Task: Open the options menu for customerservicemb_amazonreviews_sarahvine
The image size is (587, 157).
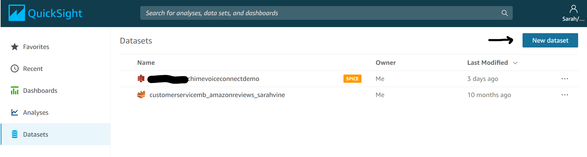Action: point(565,95)
